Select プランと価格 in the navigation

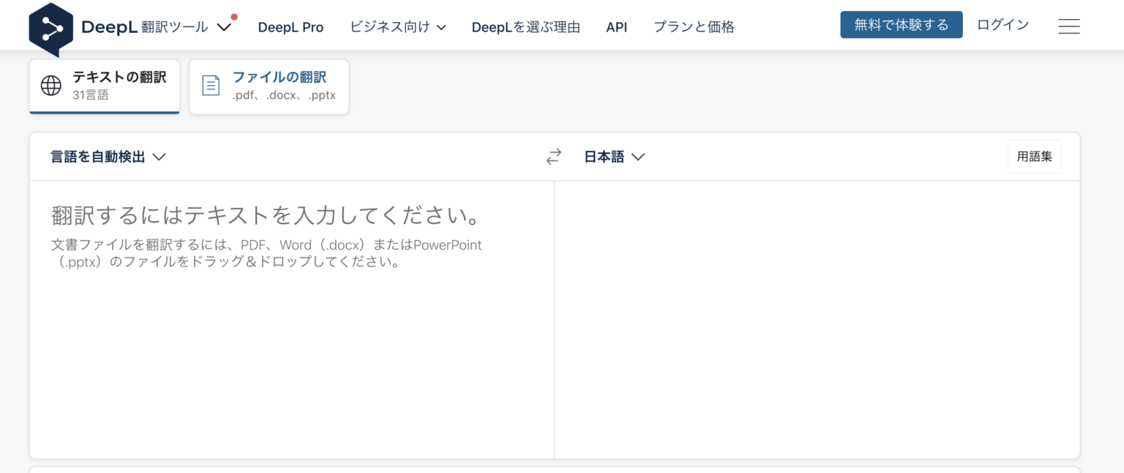tap(693, 27)
